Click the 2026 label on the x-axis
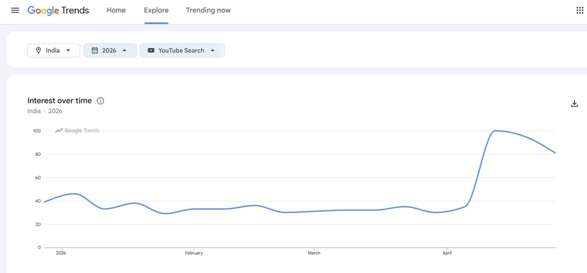 click(61, 253)
